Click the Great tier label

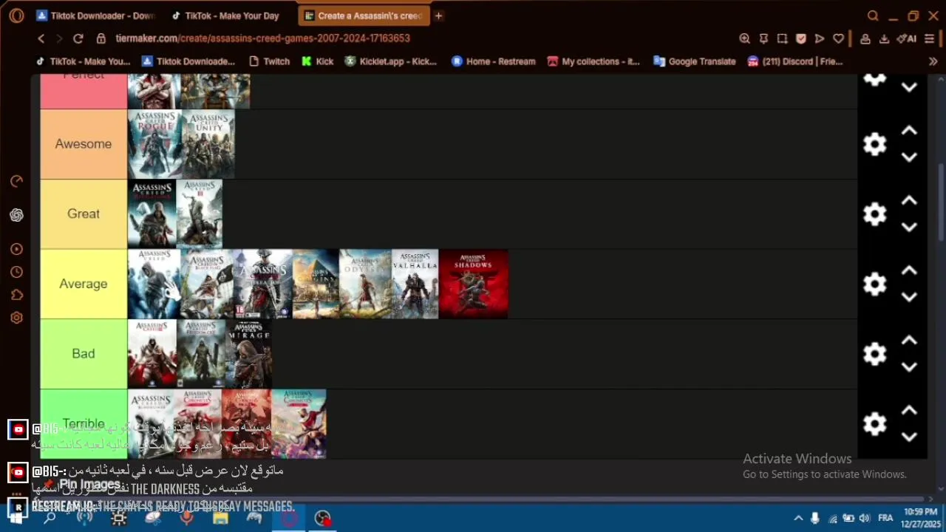coord(84,214)
